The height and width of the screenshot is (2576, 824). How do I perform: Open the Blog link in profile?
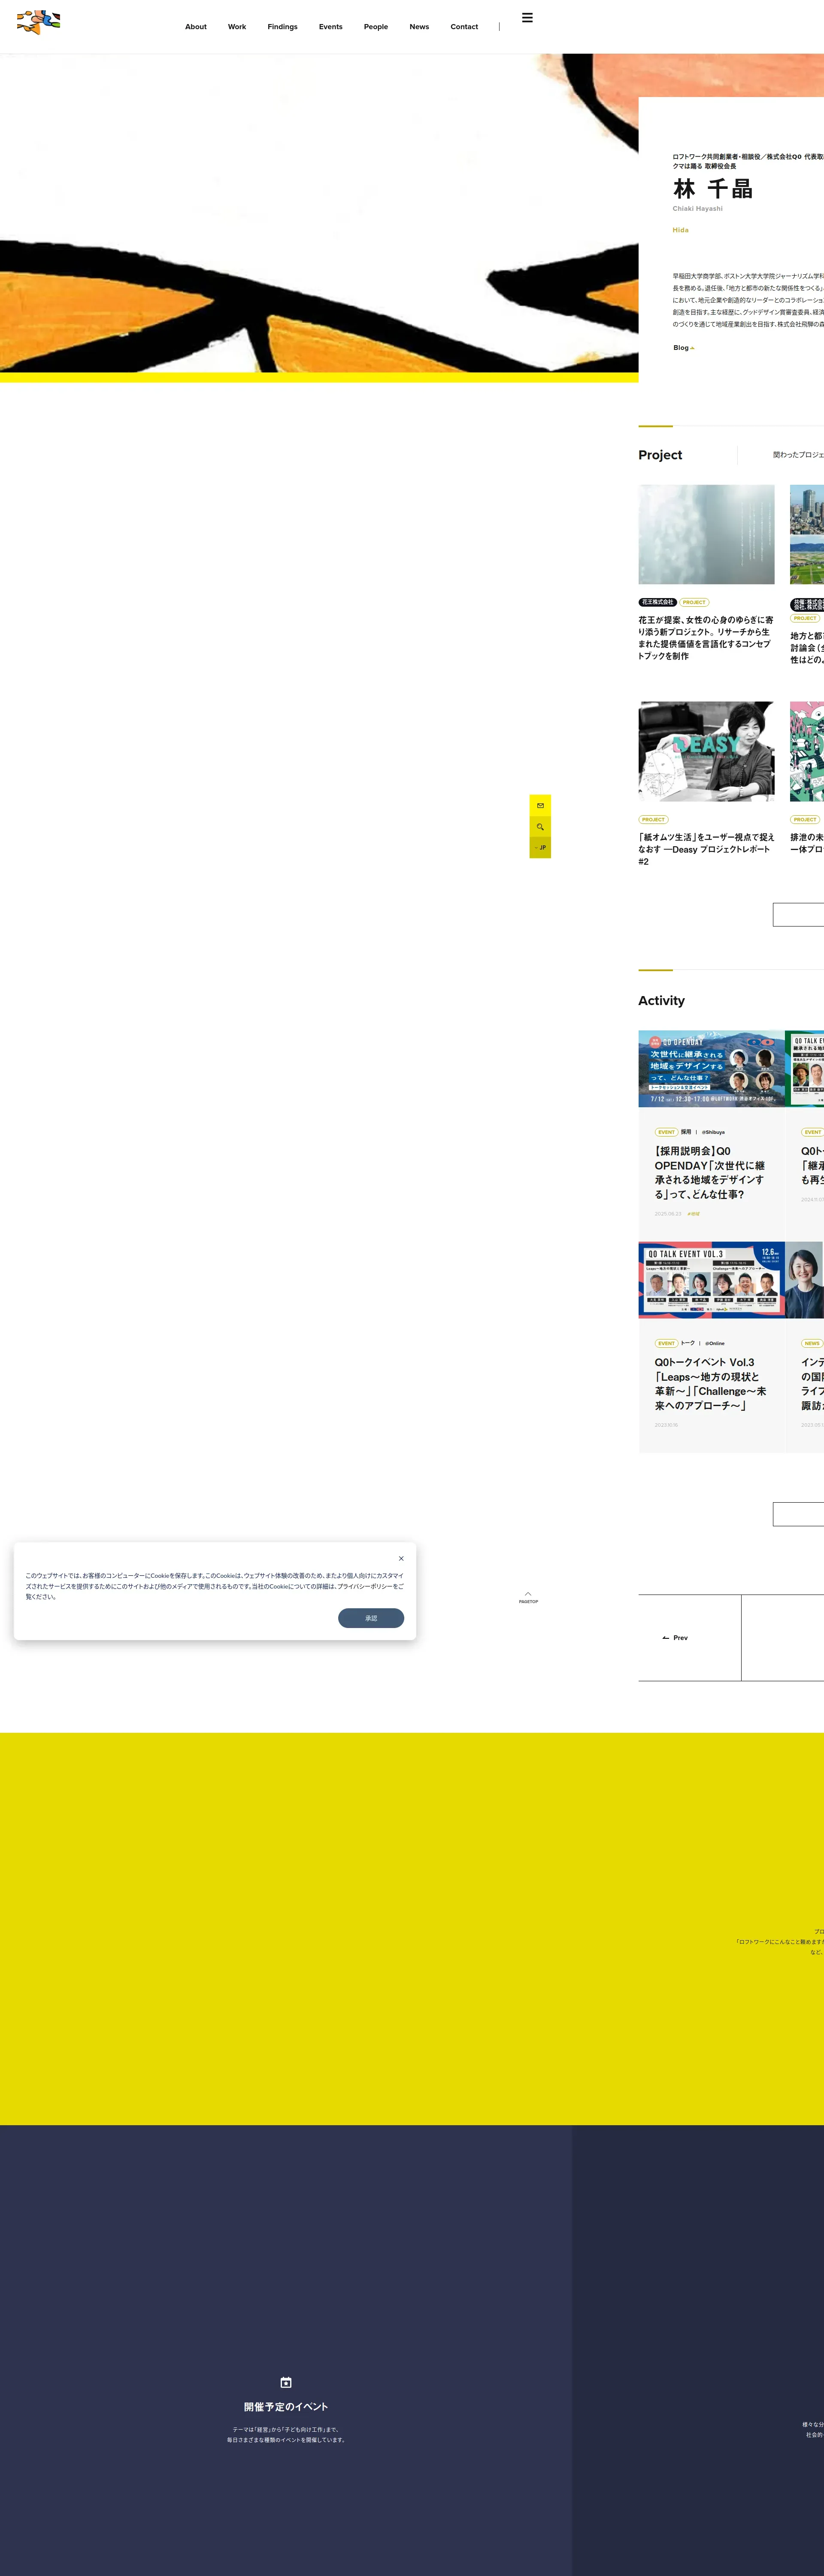tap(683, 348)
